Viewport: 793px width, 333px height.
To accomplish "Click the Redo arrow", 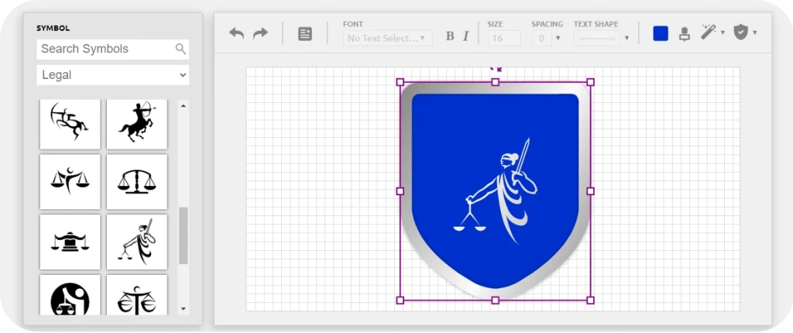I will [x=260, y=33].
